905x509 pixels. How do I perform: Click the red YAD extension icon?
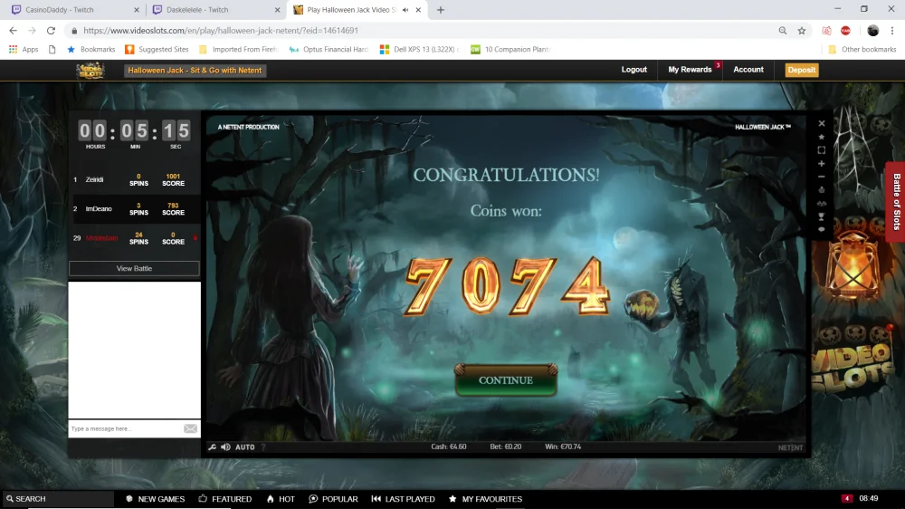(x=845, y=31)
